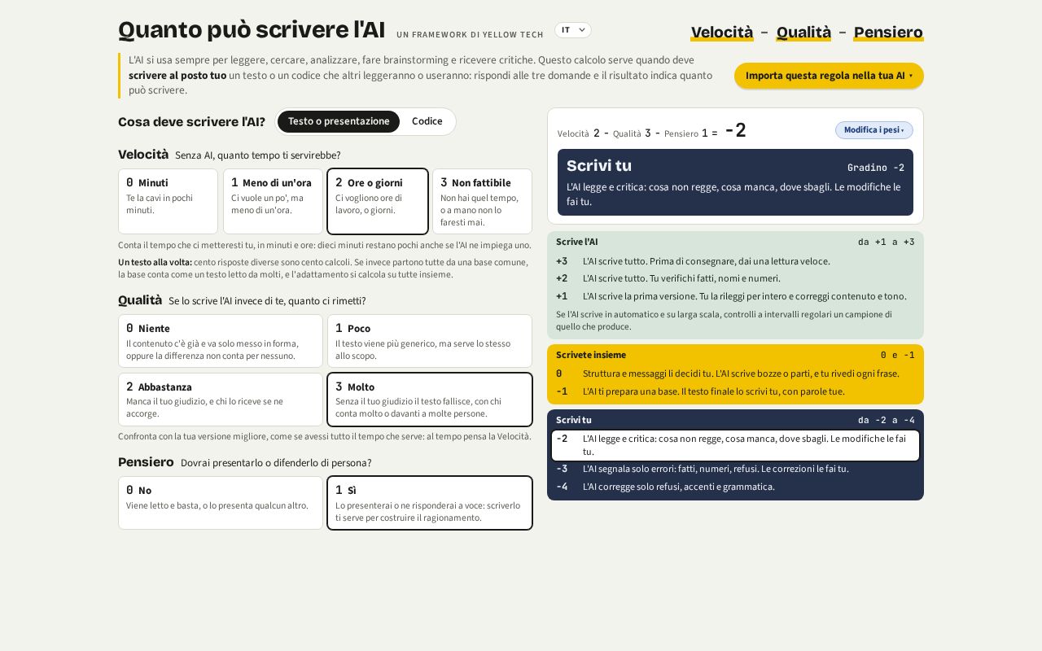The height and width of the screenshot is (651, 1042).
Task: Select speed option '2 Ore o giorni'
Action: (x=378, y=201)
